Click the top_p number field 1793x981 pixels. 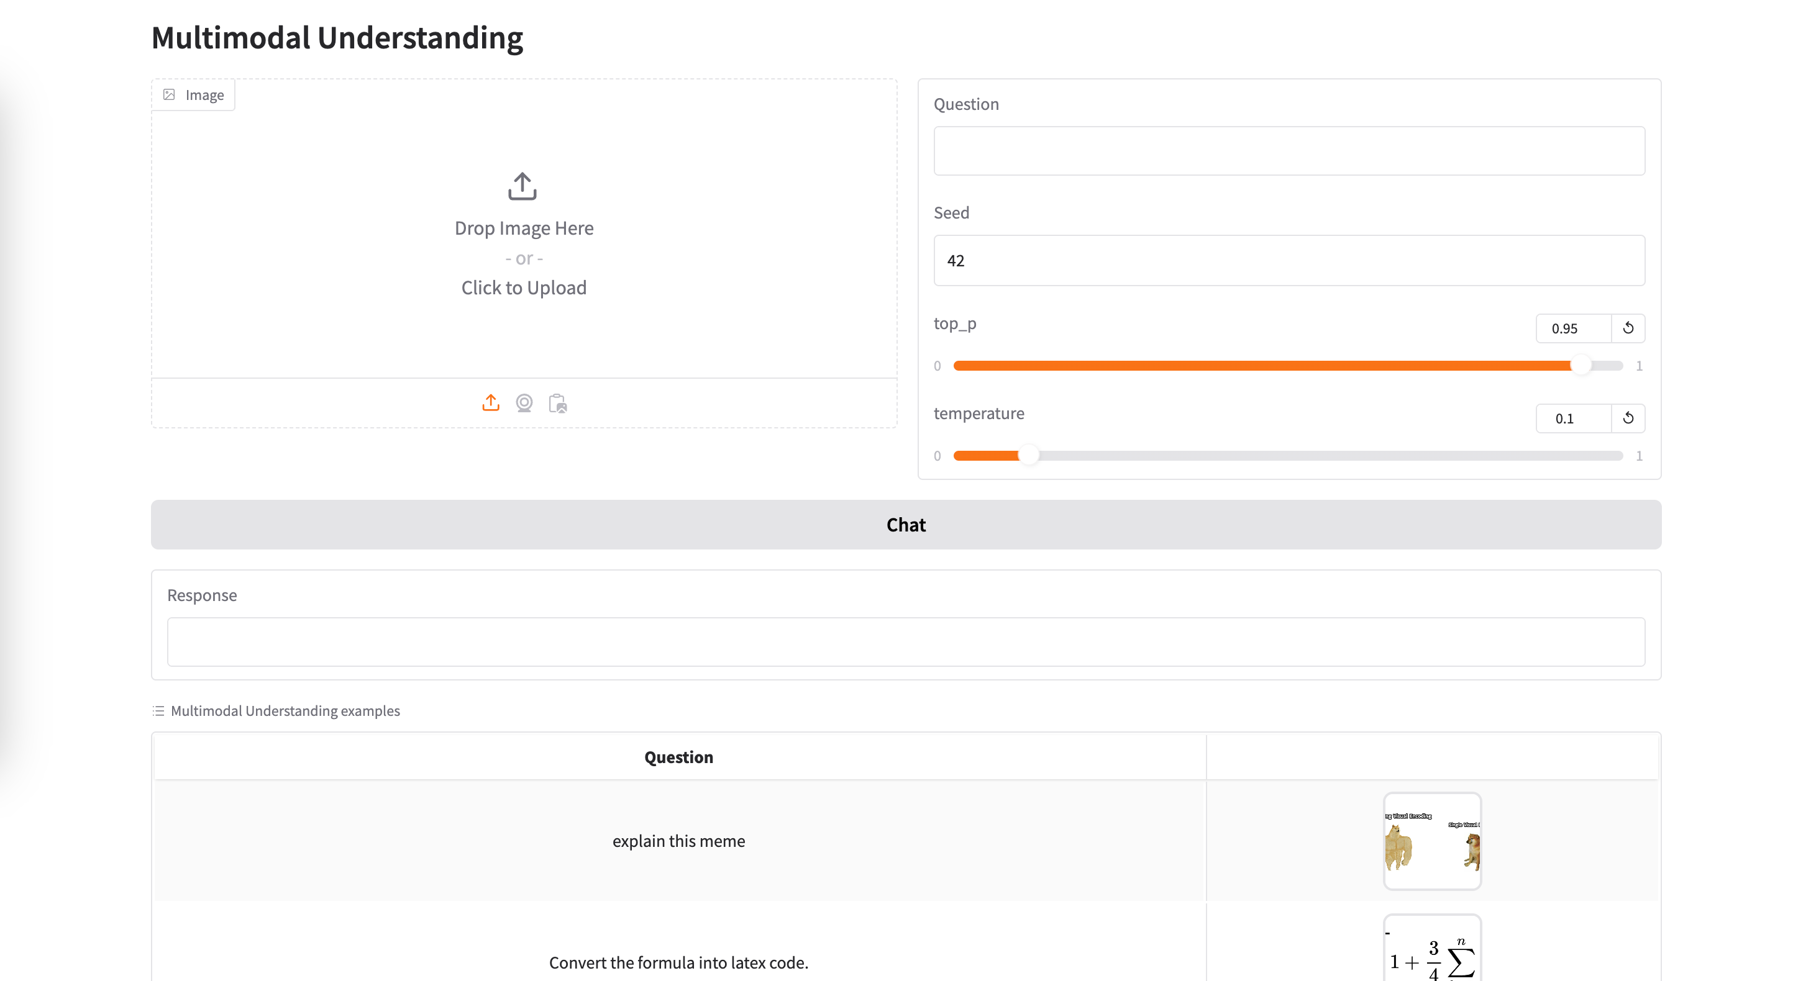click(1572, 328)
